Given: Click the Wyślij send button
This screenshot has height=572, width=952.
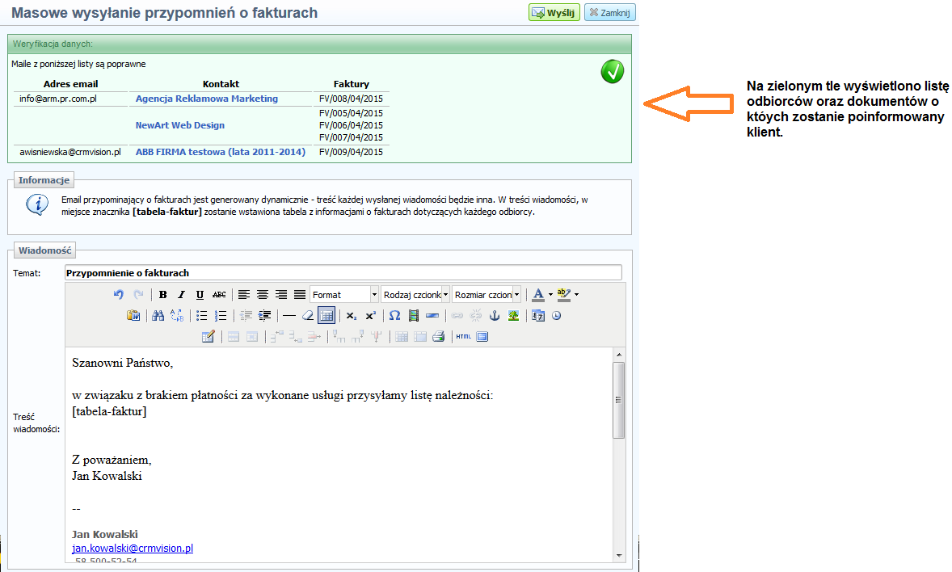Looking at the screenshot, I should 554,13.
